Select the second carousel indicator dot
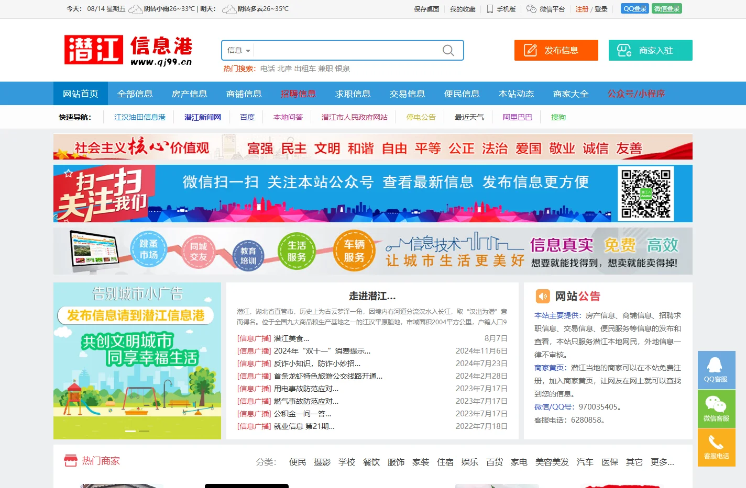This screenshot has height=488, width=746. (144, 431)
